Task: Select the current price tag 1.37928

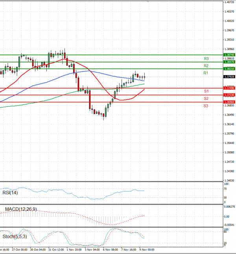Action: 229,77
